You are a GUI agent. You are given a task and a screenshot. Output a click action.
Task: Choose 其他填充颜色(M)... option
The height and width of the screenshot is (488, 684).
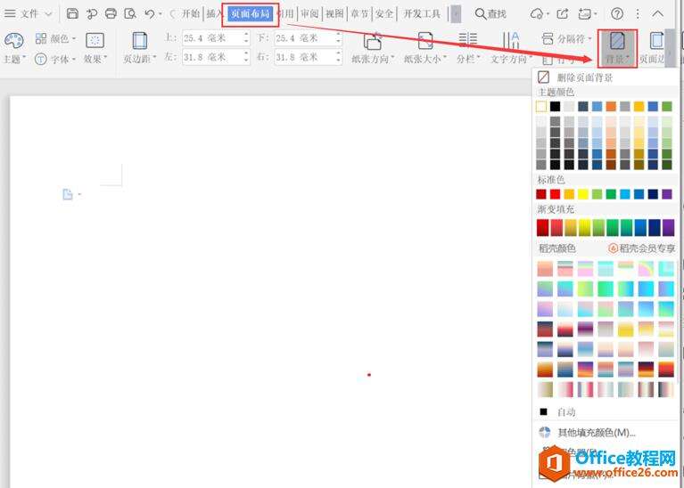point(596,433)
